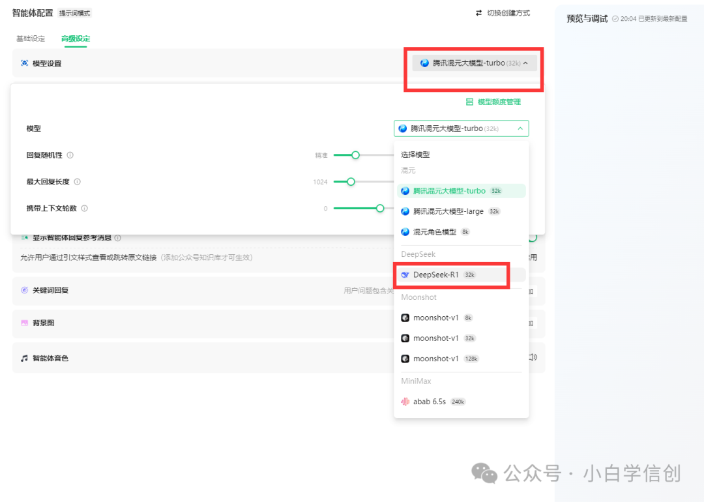Click the 智能体音色 music note icon
This screenshot has height=502, width=704.
point(24,359)
